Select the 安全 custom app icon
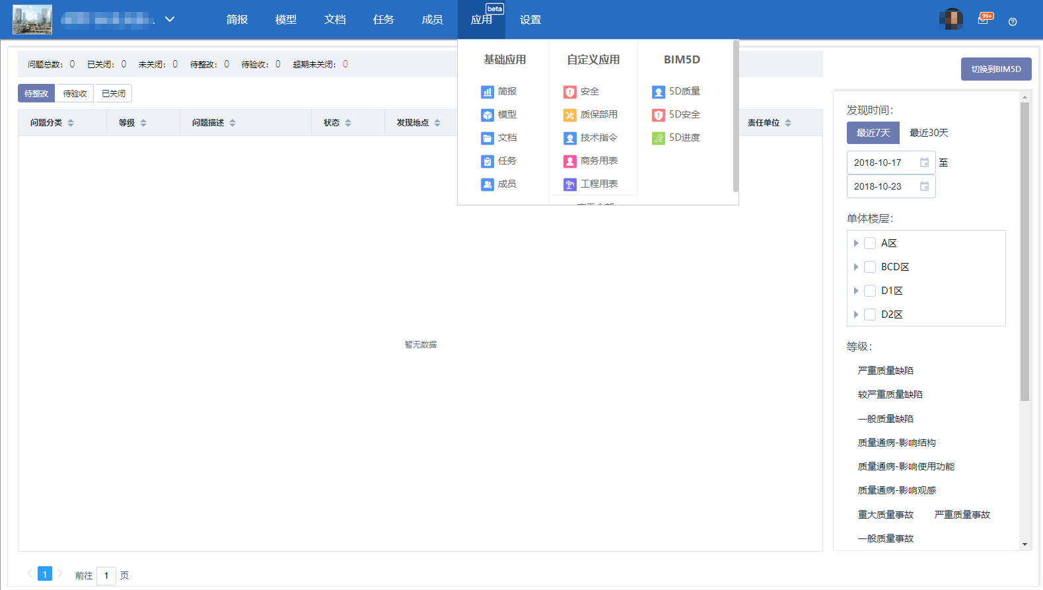 (x=570, y=92)
